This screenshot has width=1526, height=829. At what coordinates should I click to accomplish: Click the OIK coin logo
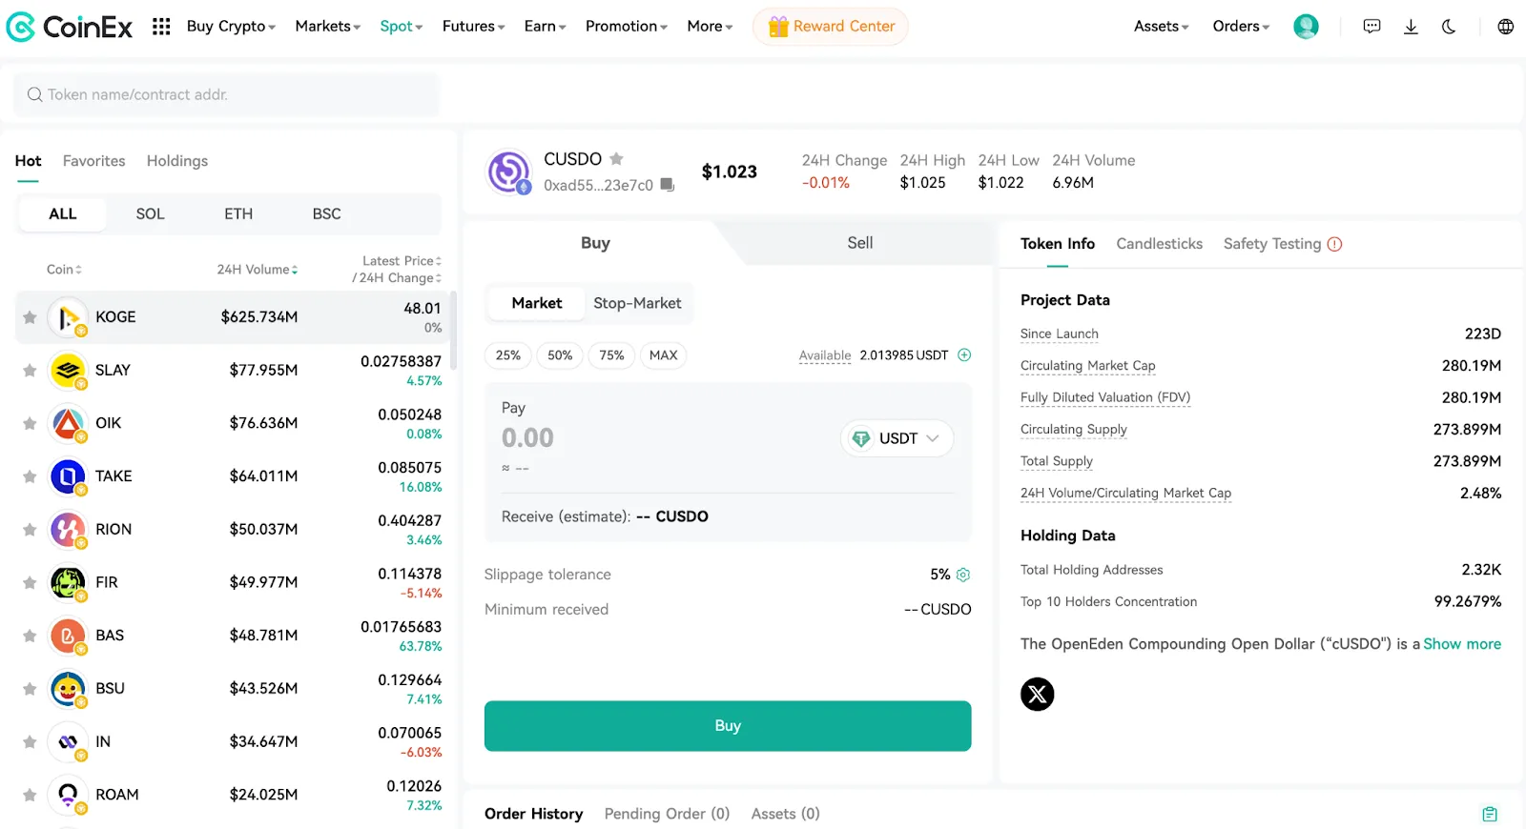coord(68,423)
